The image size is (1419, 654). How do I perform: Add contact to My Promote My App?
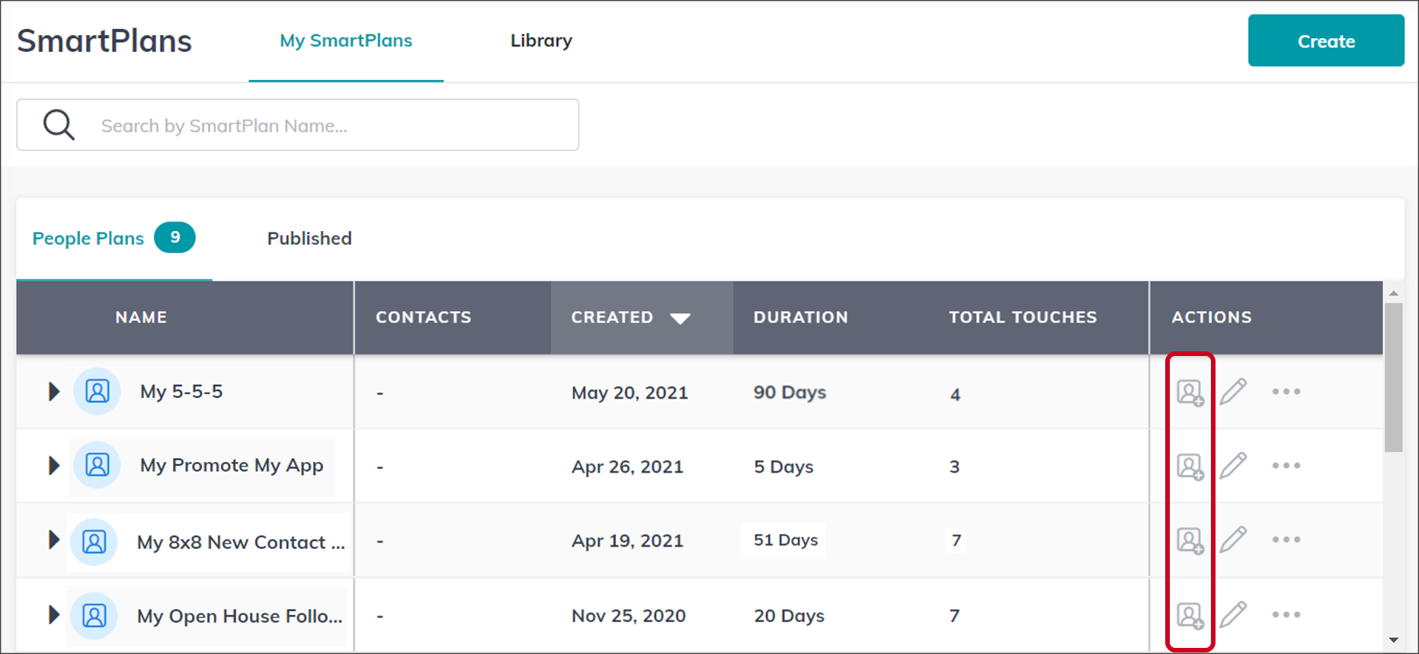pos(1190,466)
